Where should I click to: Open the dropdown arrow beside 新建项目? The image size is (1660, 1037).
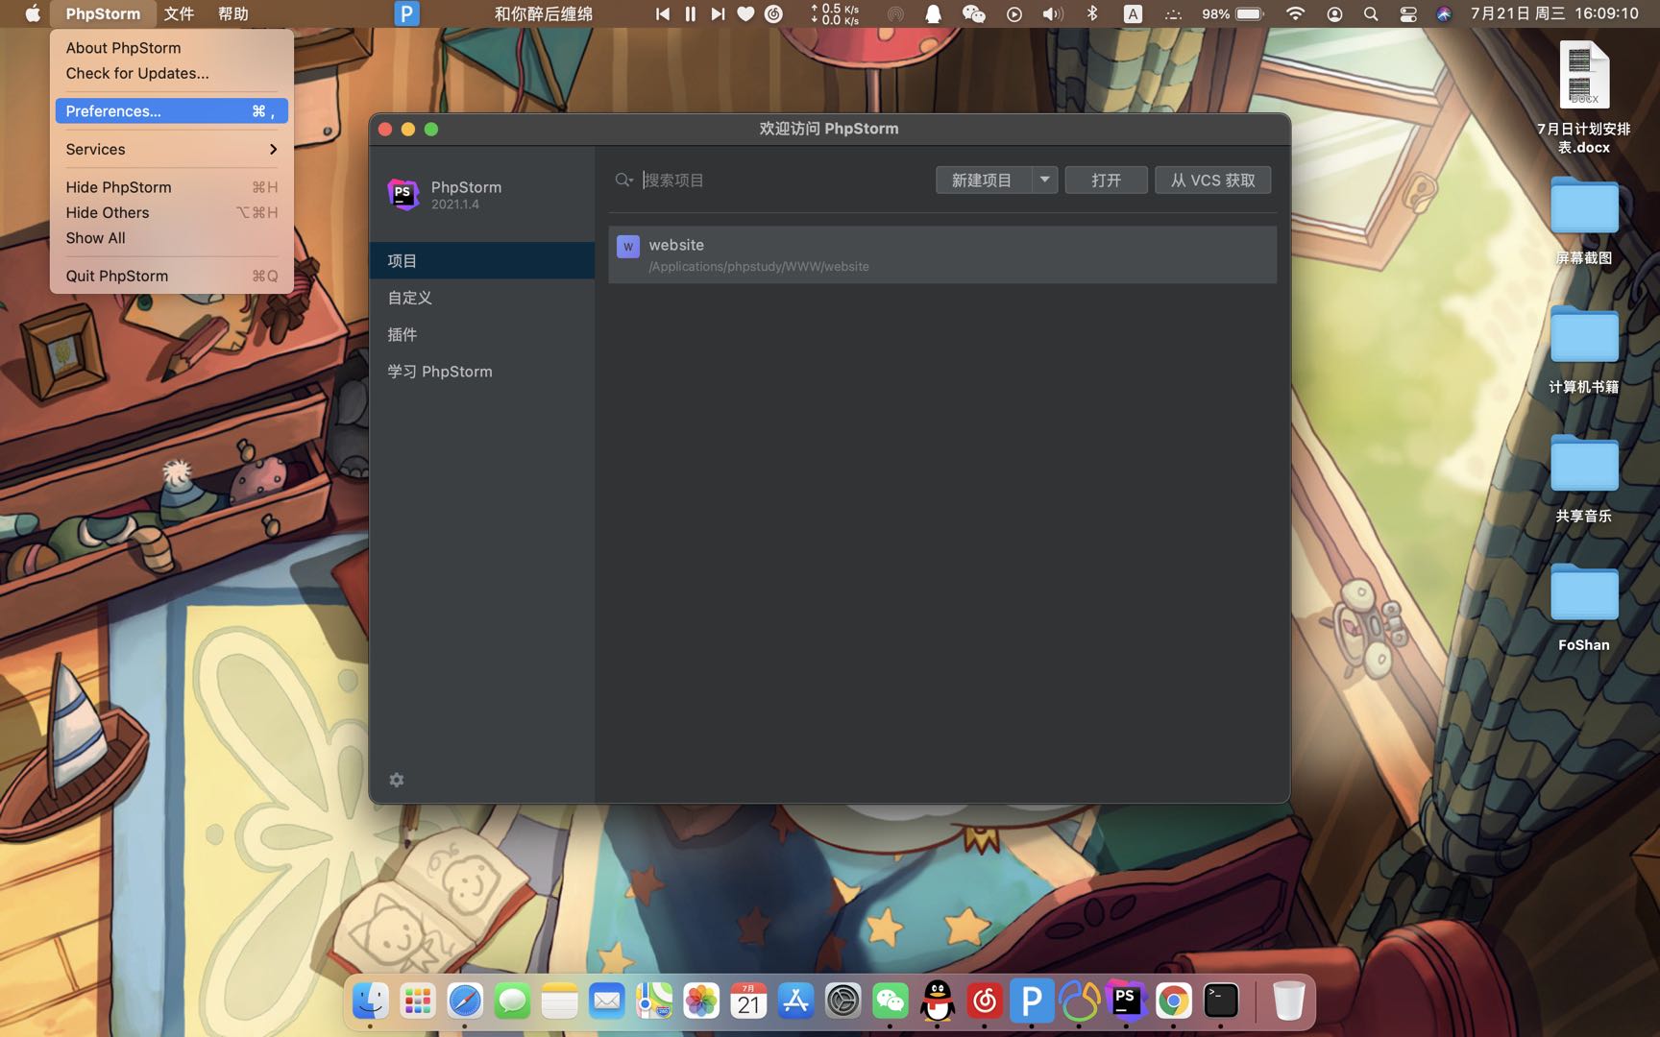click(1045, 180)
